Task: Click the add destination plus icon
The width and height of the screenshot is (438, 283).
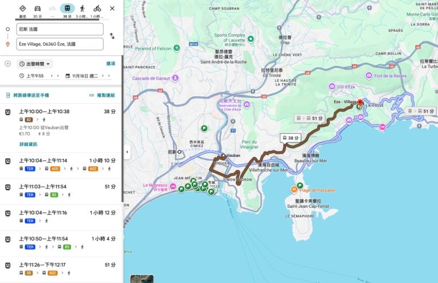Action: coord(7,64)
